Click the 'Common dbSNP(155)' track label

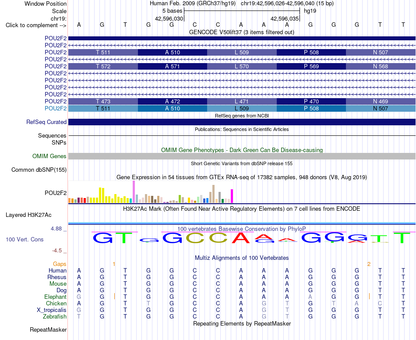39,170
